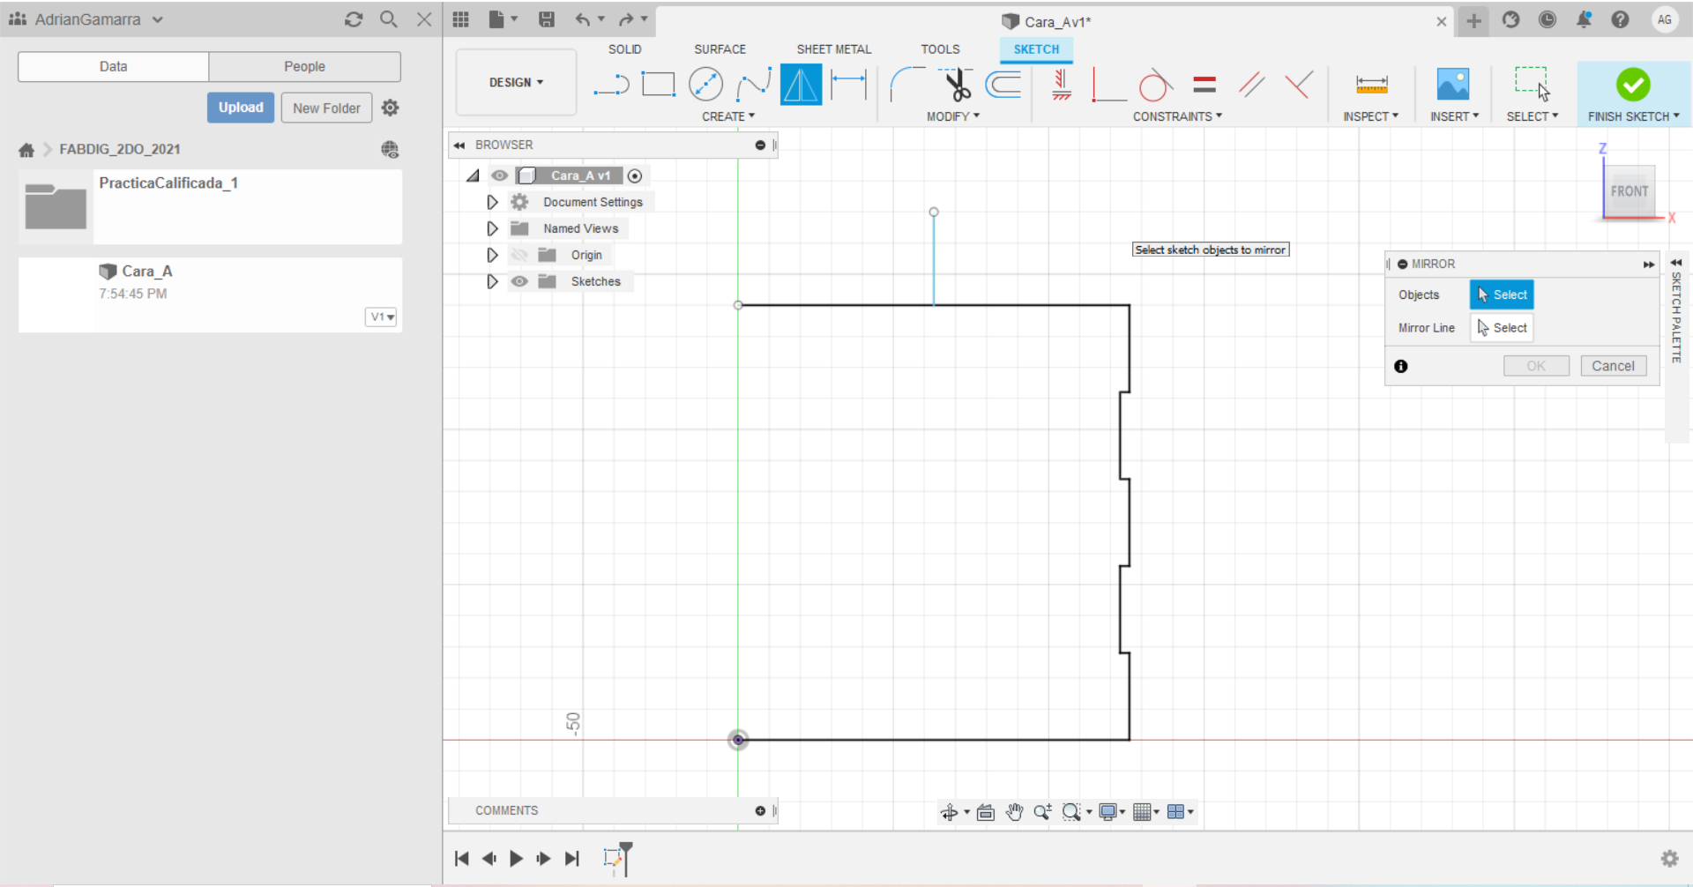1693x887 pixels.
Task: Open the MODIFY dropdown menu
Action: click(x=953, y=116)
